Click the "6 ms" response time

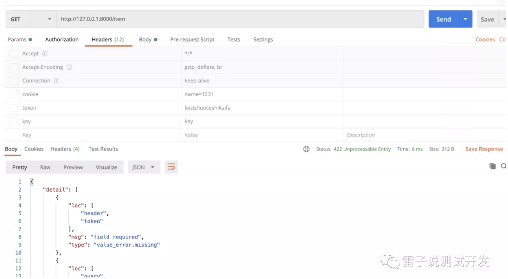pos(417,149)
